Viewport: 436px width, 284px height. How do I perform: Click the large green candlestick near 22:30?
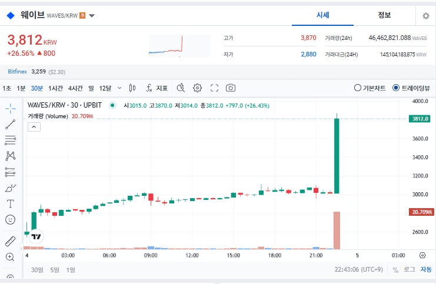pos(337,156)
